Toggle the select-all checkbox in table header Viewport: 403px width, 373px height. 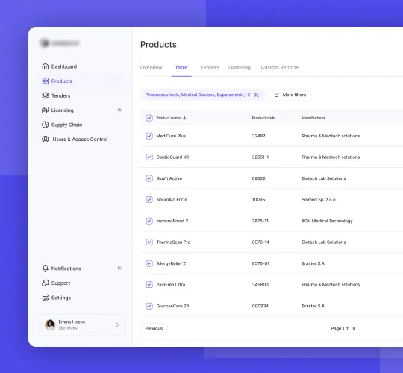coord(149,118)
